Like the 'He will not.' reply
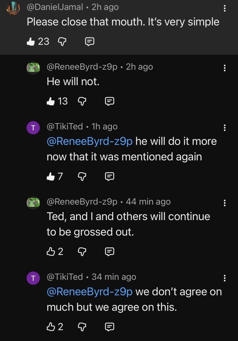The height and width of the screenshot is (341, 238). pyautogui.click(x=51, y=101)
